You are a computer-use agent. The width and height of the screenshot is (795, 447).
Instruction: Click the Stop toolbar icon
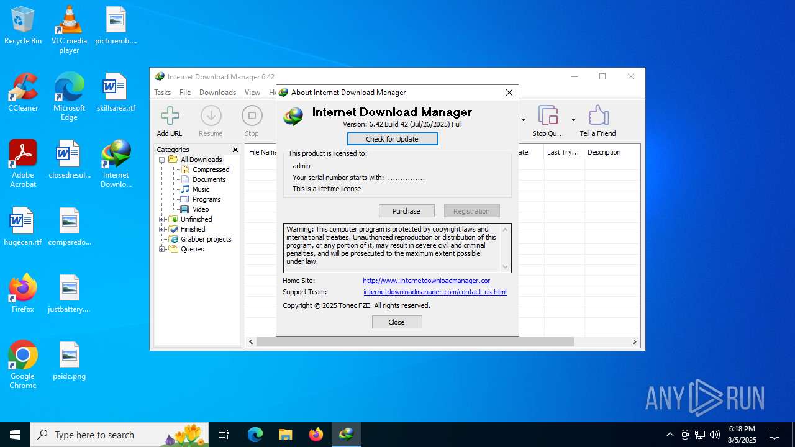coord(252,116)
